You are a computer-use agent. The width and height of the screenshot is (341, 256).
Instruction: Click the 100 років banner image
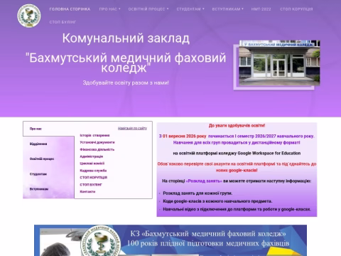170,240
